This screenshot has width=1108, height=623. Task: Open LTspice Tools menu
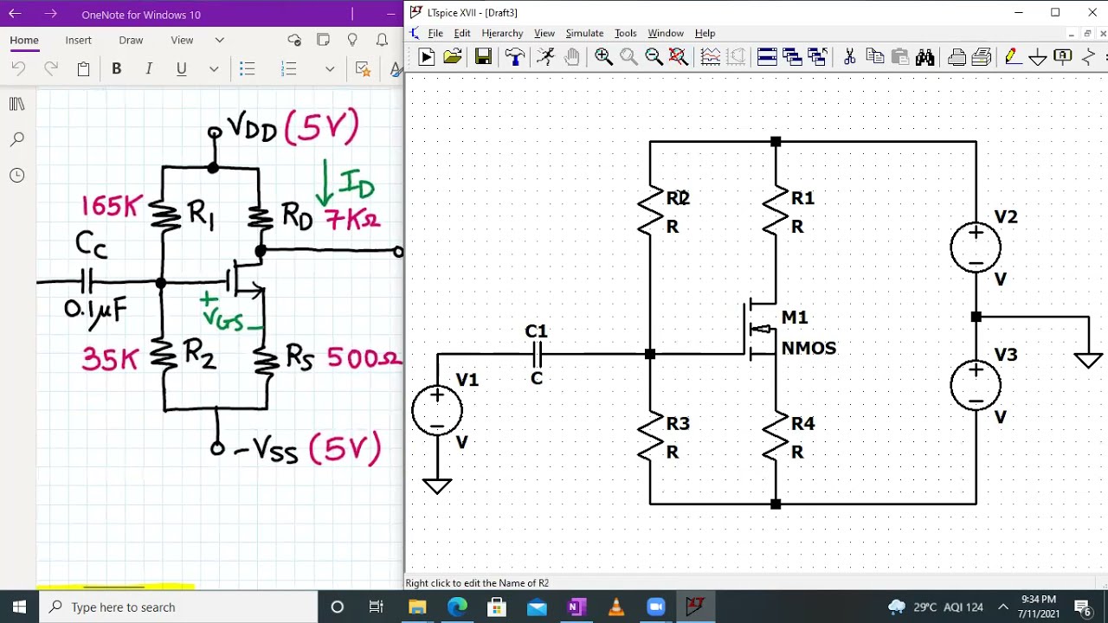625,33
